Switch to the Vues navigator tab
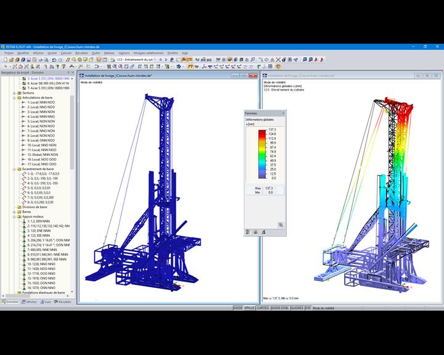 [x=46, y=302]
